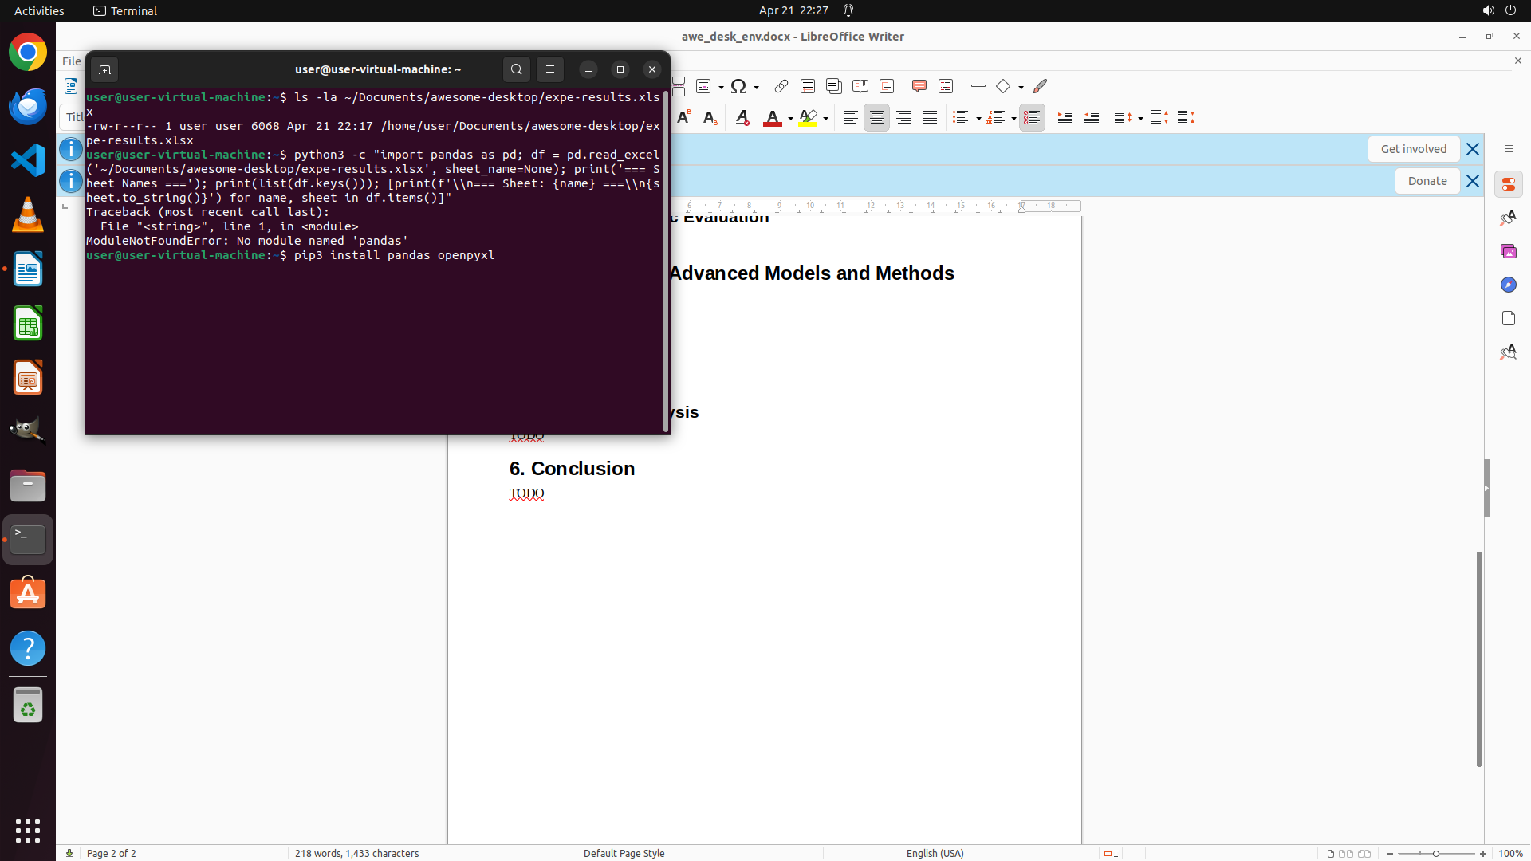This screenshot has width=1531, height=861.
Task: Click the Donate button
Action: [x=1427, y=181]
